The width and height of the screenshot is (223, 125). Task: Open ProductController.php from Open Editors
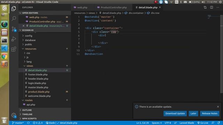(x=45, y=22)
